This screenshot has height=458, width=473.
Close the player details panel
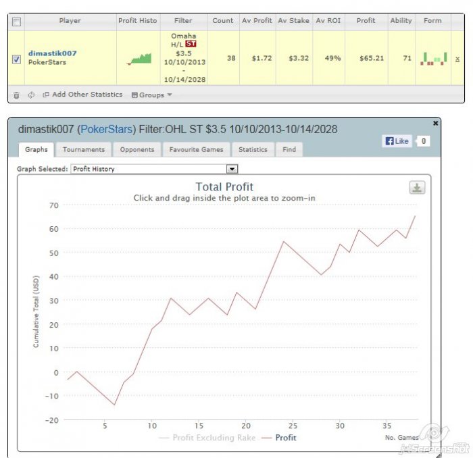click(x=435, y=123)
